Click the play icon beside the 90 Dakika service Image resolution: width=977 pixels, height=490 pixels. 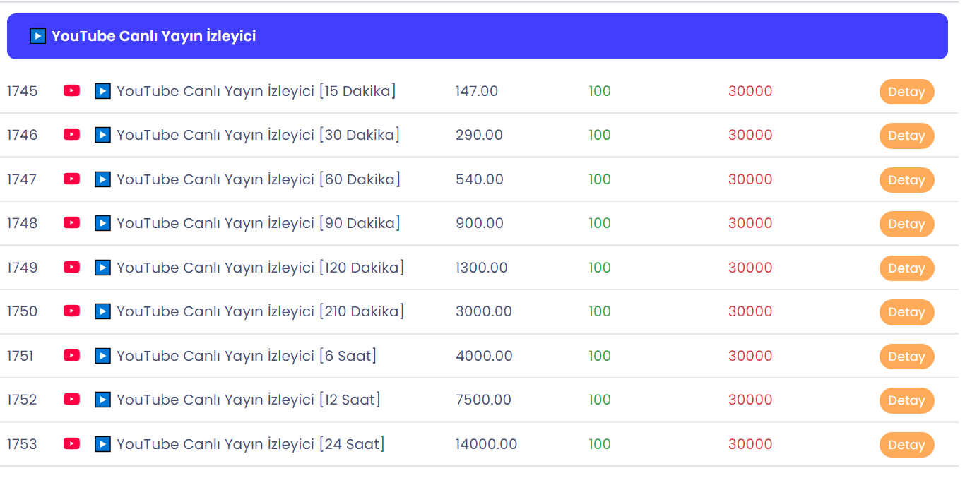point(103,223)
